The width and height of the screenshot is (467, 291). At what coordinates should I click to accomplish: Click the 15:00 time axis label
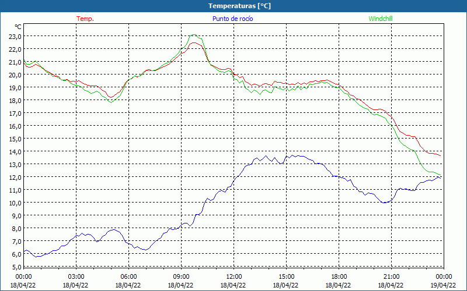(286, 277)
